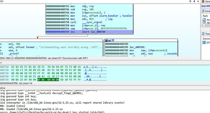Click edit-name icon on loc_400789 block
The height and width of the screenshot is (113, 210).
point(109,40)
